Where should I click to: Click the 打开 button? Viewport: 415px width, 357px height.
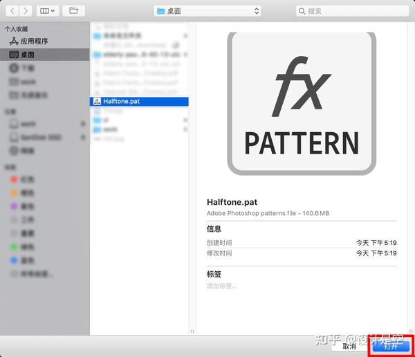pyautogui.click(x=391, y=346)
